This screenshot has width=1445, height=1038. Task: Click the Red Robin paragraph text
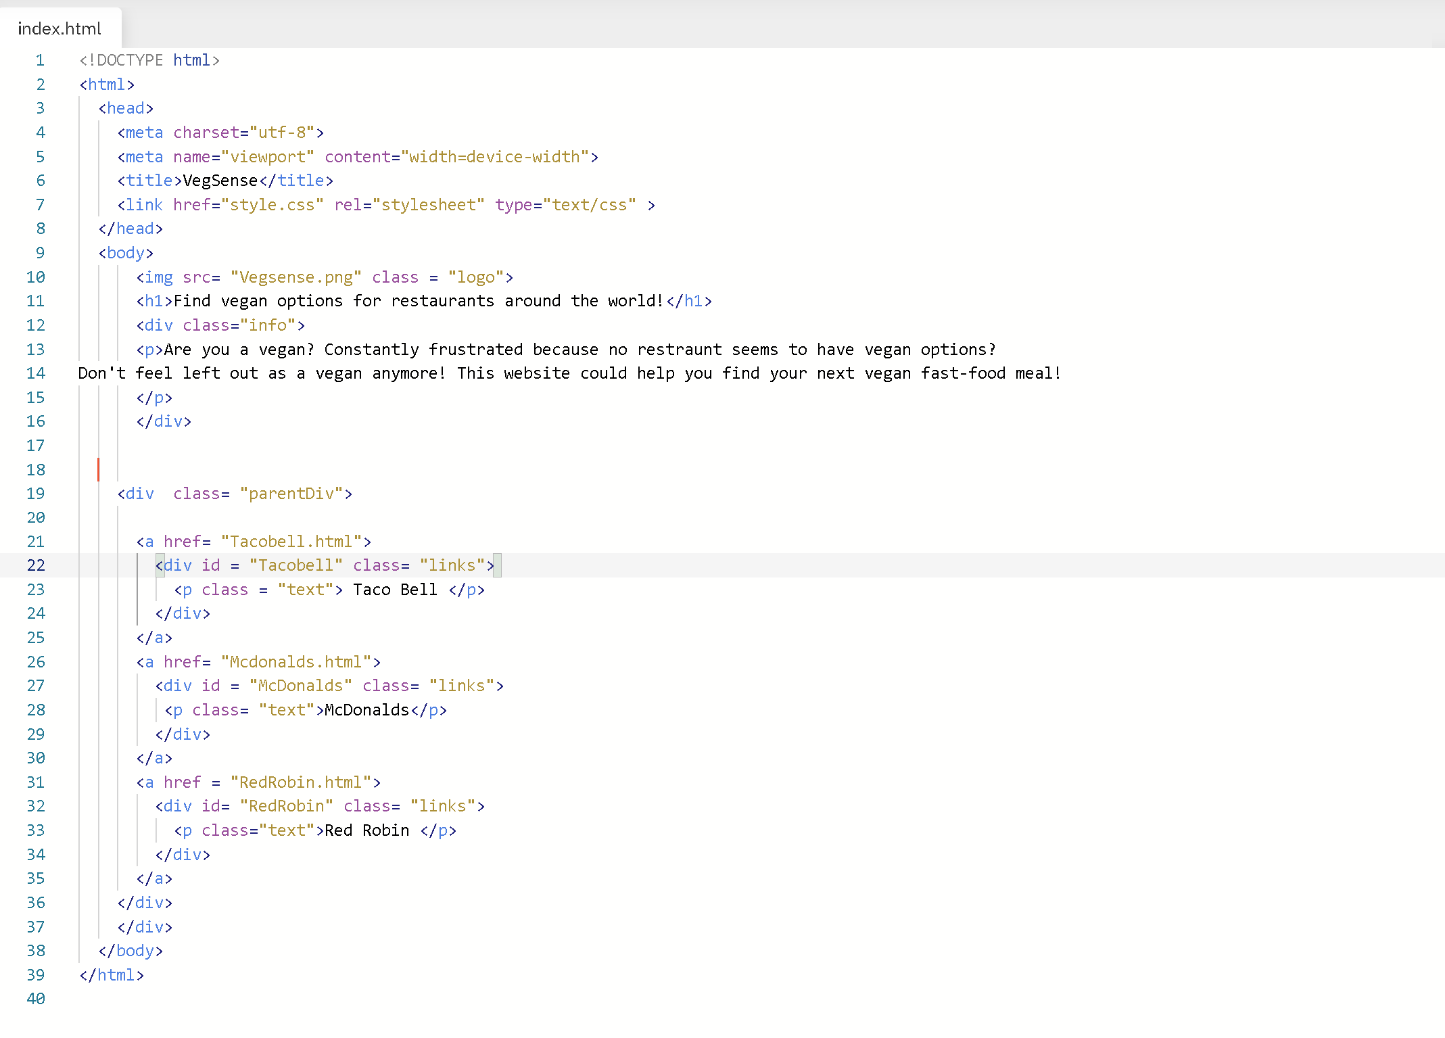pos(367,830)
